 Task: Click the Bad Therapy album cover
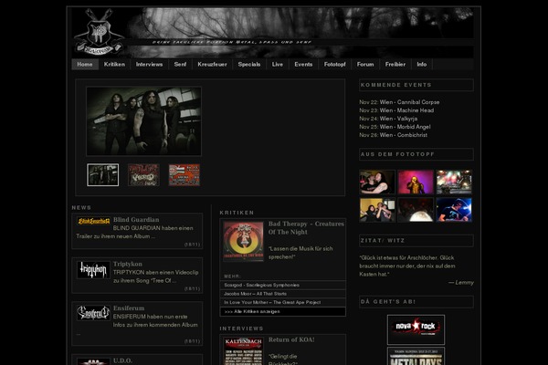pyautogui.click(x=243, y=241)
